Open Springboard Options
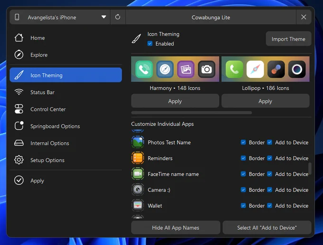 click(66, 126)
